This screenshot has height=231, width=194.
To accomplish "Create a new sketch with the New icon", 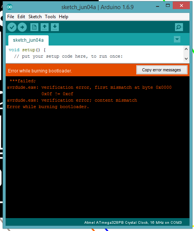I will 34,27.
